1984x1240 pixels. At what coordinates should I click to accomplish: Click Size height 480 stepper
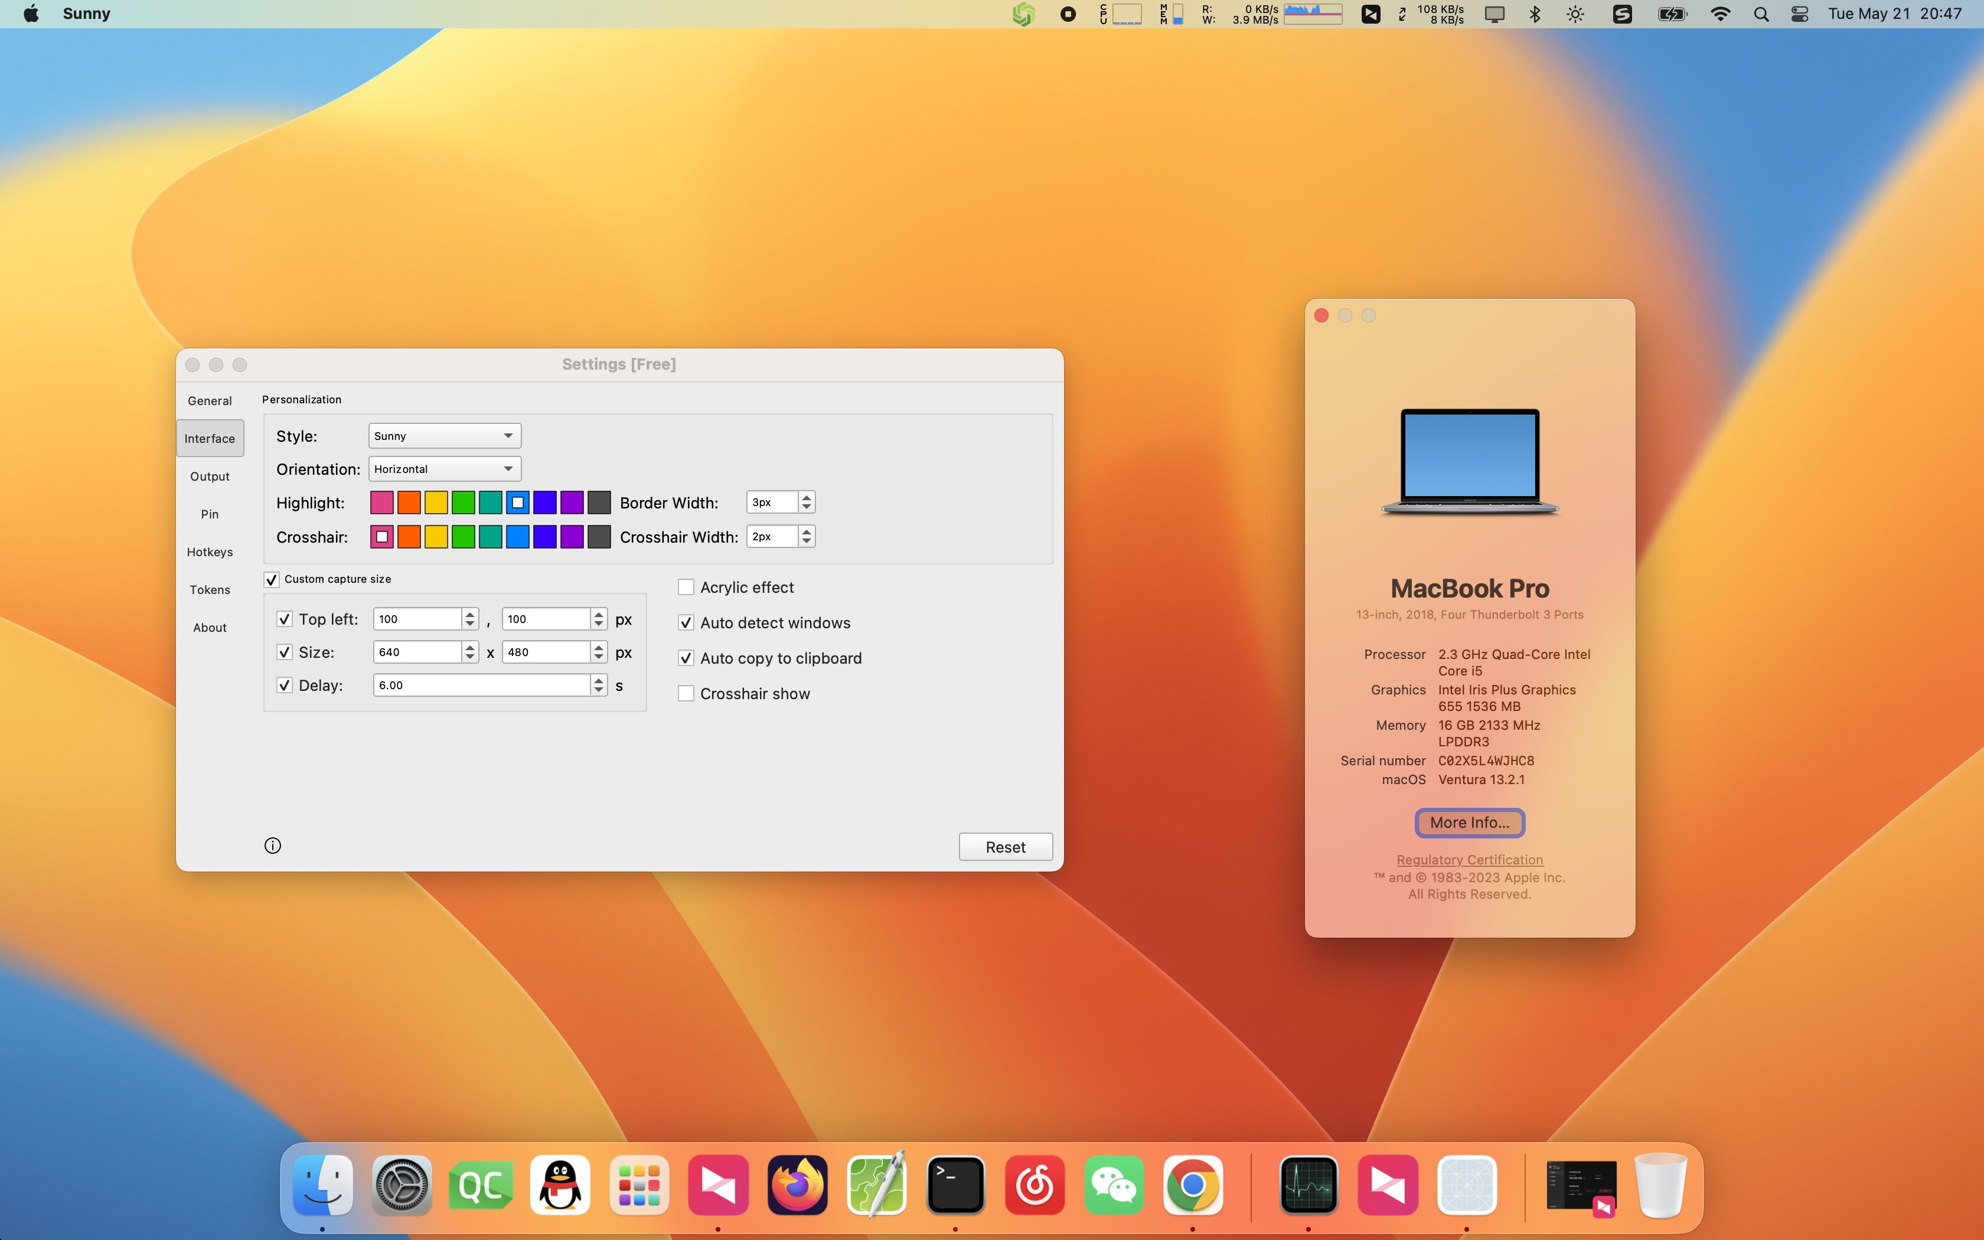point(599,652)
